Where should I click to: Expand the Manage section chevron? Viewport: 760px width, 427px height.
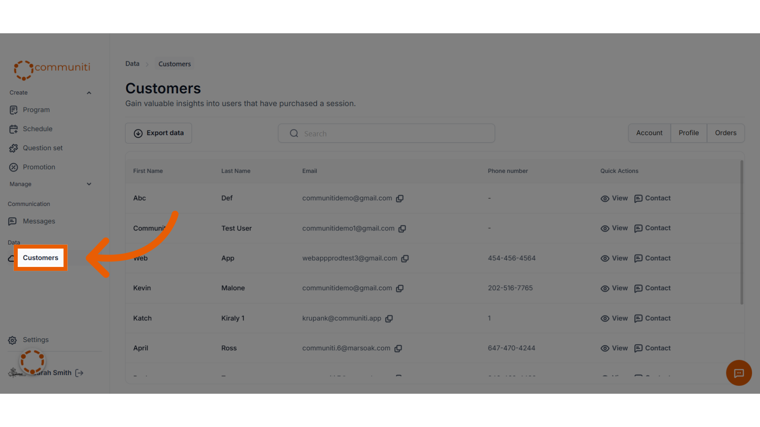click(89, 184)
